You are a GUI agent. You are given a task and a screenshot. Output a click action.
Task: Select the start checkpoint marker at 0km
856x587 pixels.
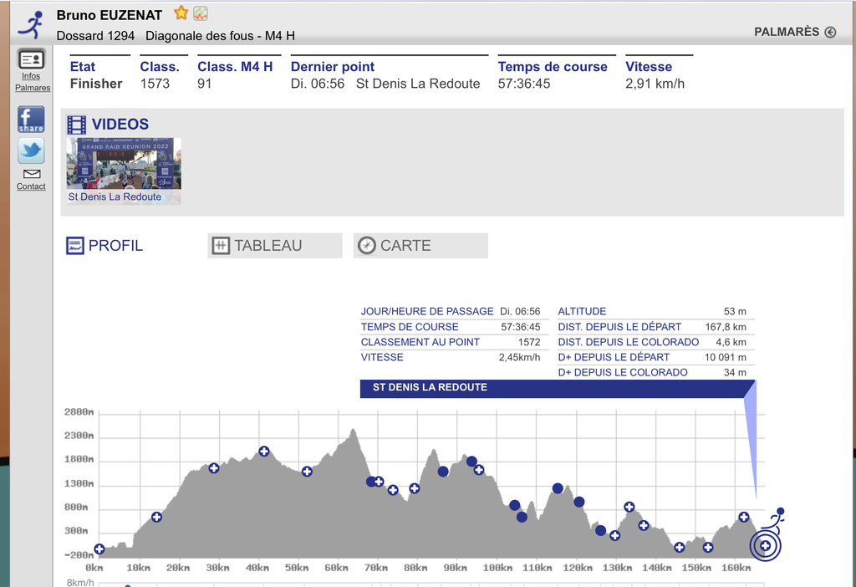click(99, 549)
